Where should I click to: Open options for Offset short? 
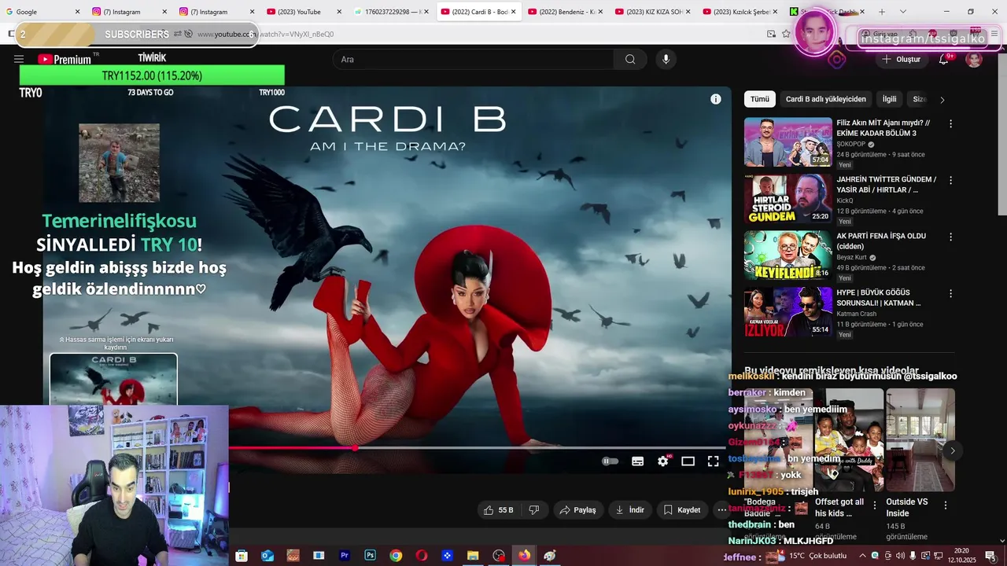(875, 505)
